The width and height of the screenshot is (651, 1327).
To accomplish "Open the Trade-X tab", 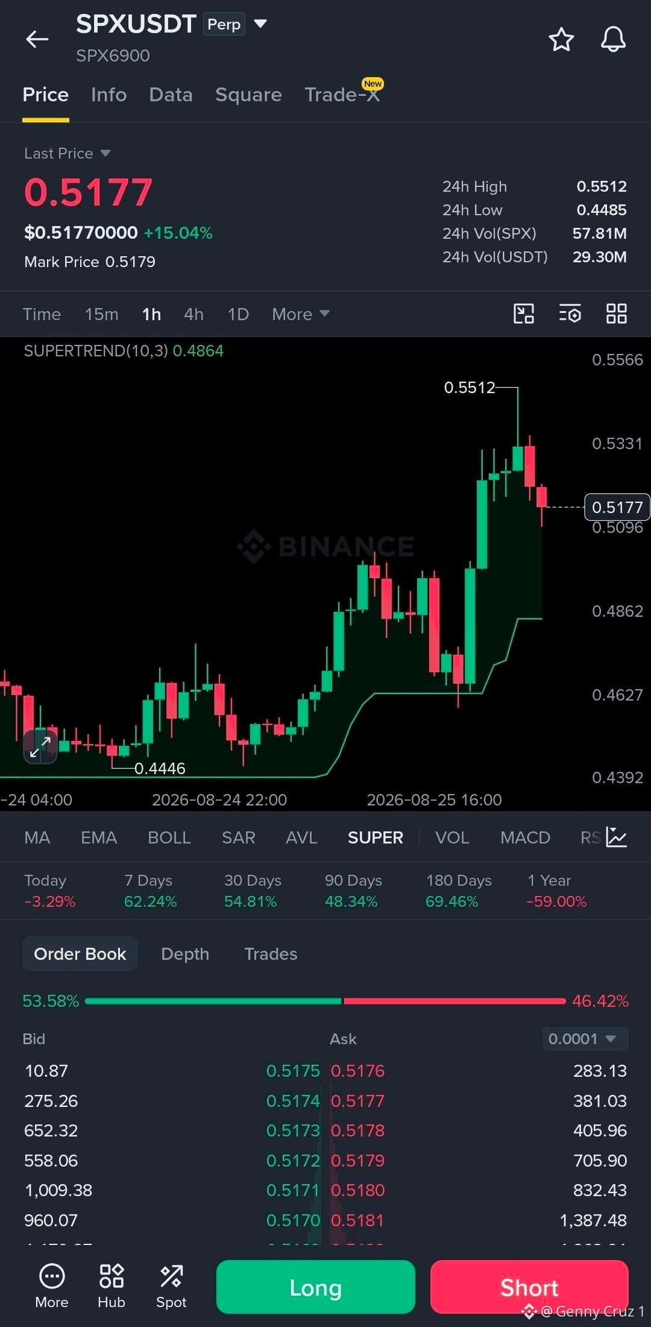I will pos(342,95).
